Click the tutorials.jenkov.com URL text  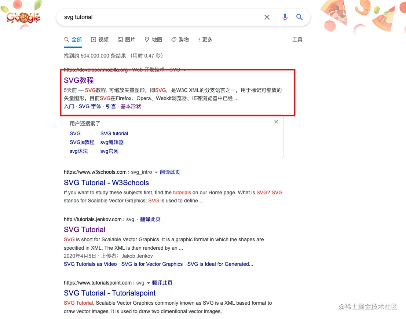coord(93,220)
